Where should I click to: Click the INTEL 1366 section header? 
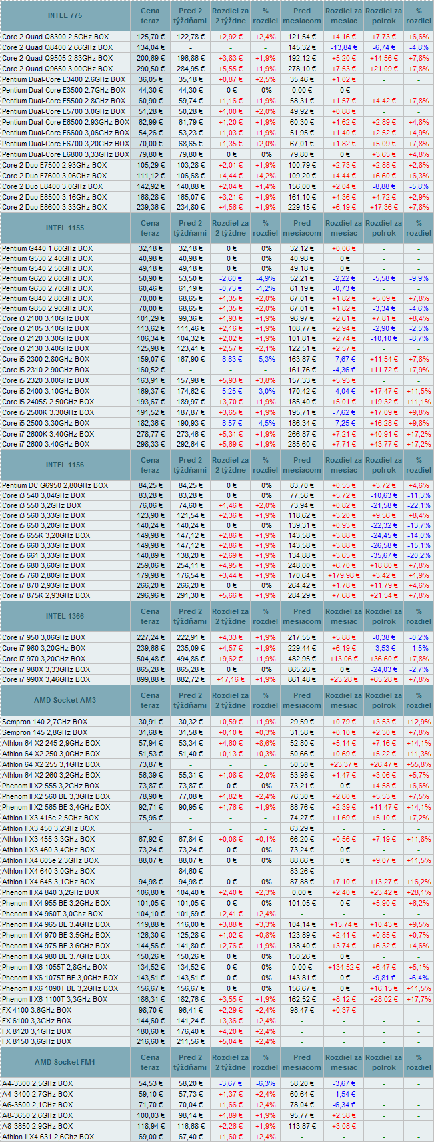(65, 617)
